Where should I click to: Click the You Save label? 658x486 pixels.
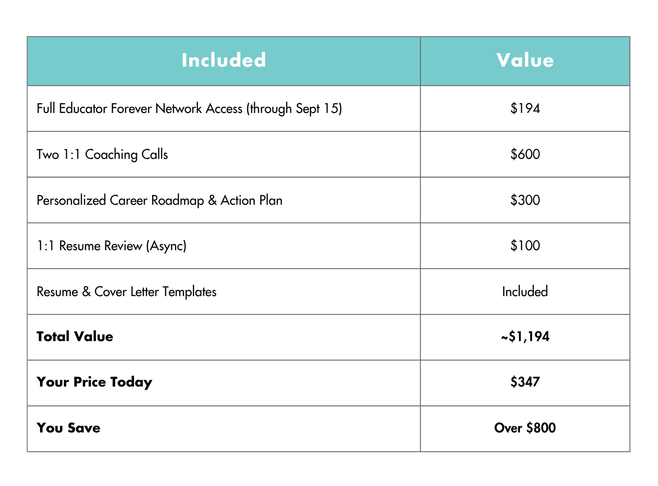[x=68, y=428]
